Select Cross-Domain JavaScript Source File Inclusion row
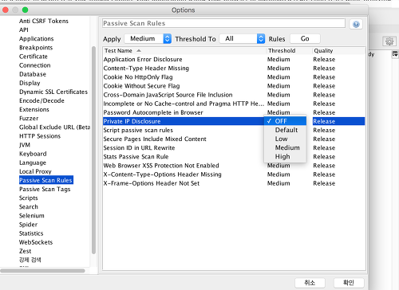The width and height of the screenshot is (399, 290). click(234, 95)
